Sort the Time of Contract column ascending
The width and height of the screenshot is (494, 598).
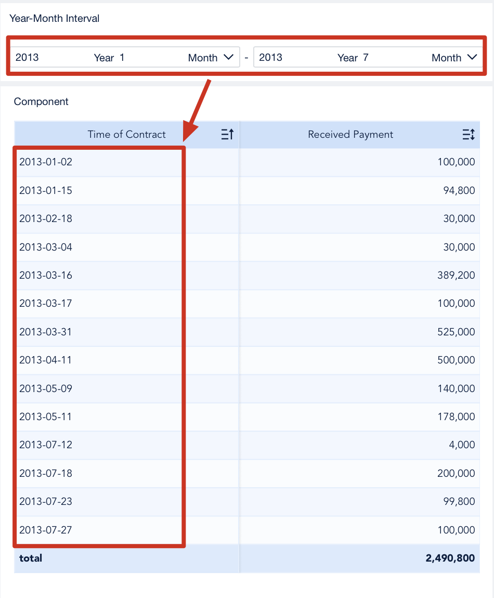(x=227, y=134)
